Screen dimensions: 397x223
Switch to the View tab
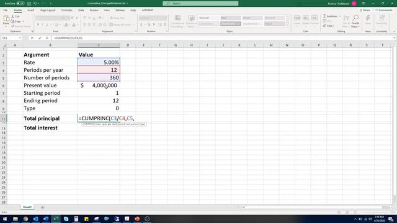click(x=107, y=11)
